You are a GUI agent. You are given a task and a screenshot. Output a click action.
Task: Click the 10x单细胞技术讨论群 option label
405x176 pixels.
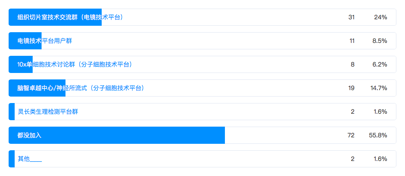tap(75, 64)
